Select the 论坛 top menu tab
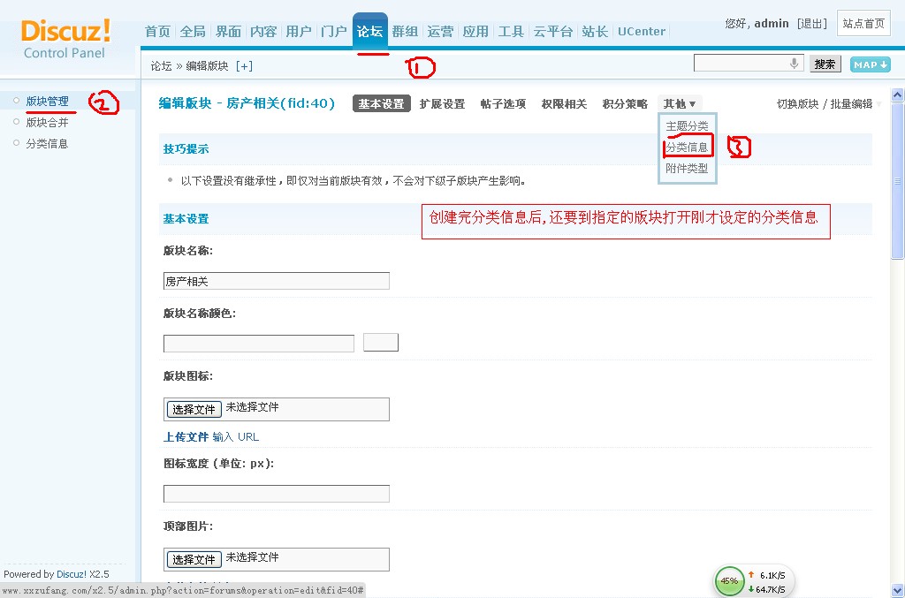This screenshot has height=598, width=905. pyautogui.click(x=369, y=31)
